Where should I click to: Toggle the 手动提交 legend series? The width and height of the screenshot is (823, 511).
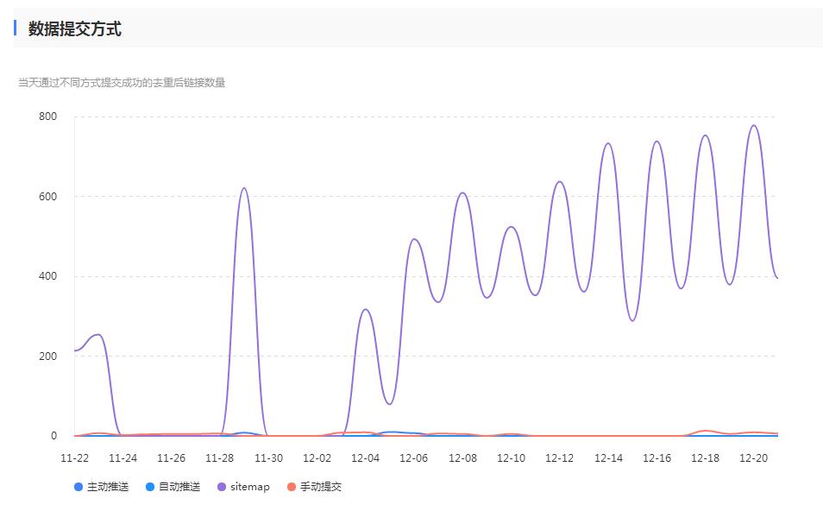(314, 487)
